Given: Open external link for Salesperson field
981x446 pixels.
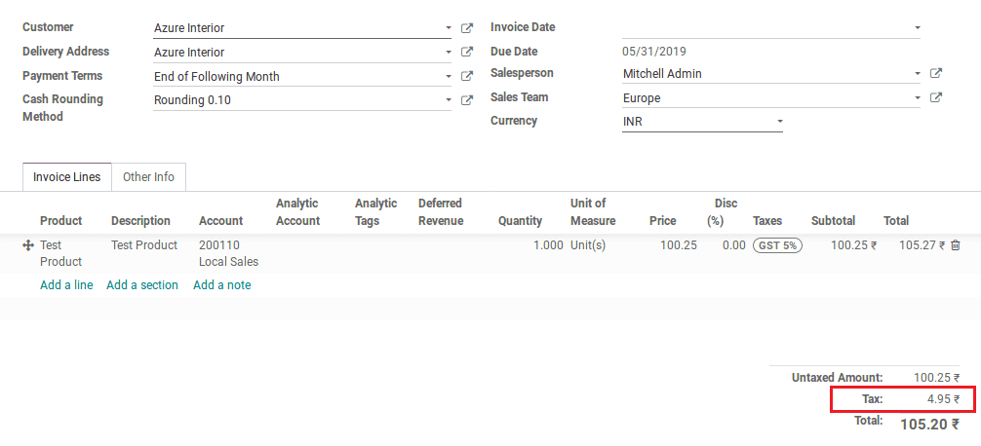Looking at the screenshot, I should (x=935, y=73).
